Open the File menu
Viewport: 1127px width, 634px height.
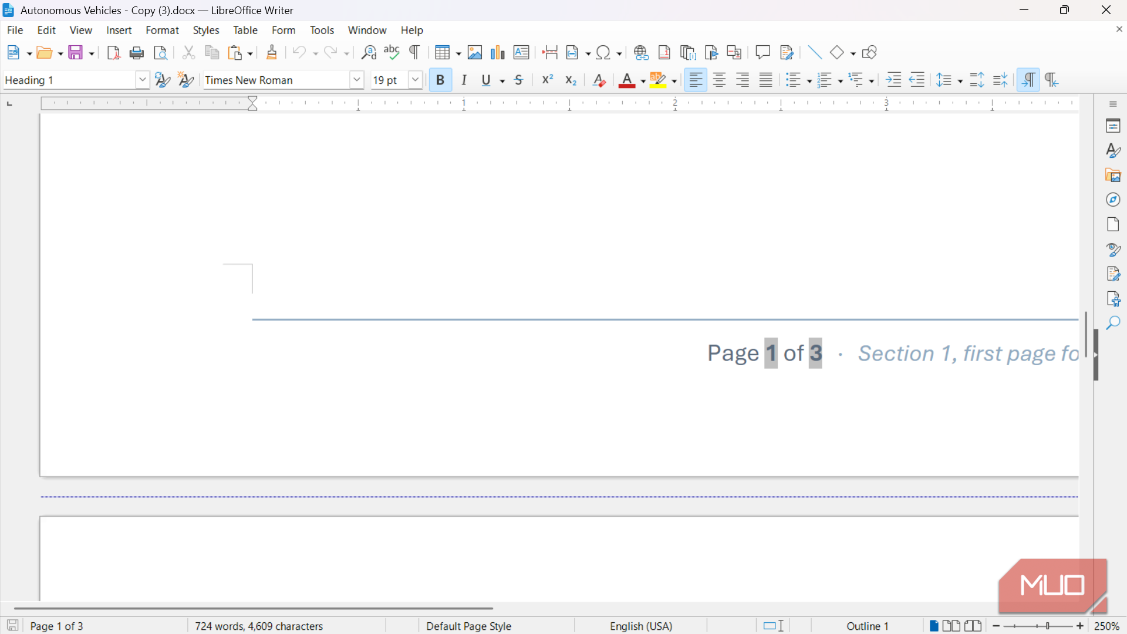(15, 30)
